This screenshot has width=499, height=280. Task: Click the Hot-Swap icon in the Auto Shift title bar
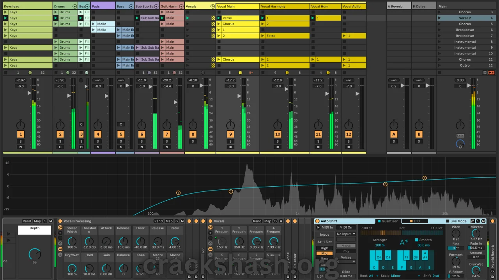[478, 221]
